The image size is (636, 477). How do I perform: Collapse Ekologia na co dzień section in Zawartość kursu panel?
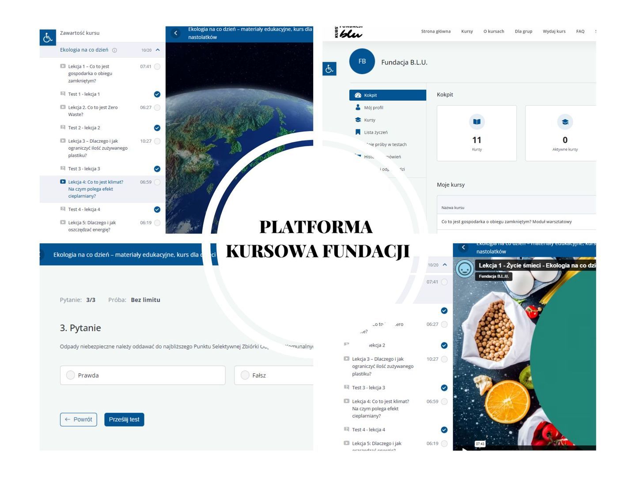pos(158,50)
